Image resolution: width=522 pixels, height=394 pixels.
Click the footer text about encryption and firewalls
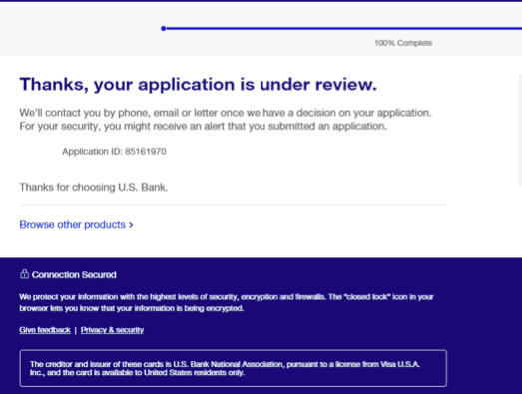point(227,303)
